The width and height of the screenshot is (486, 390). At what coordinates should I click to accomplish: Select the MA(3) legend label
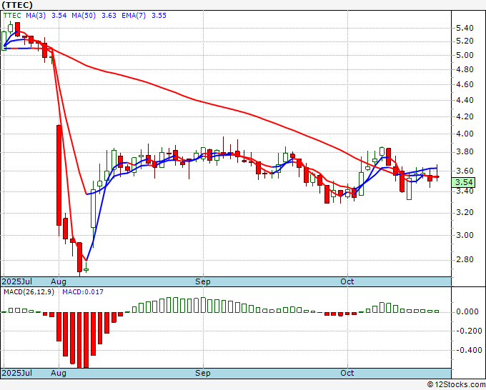pos(36,16)
